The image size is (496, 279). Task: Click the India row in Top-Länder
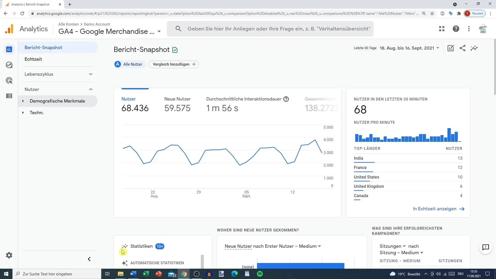point(408,158)
